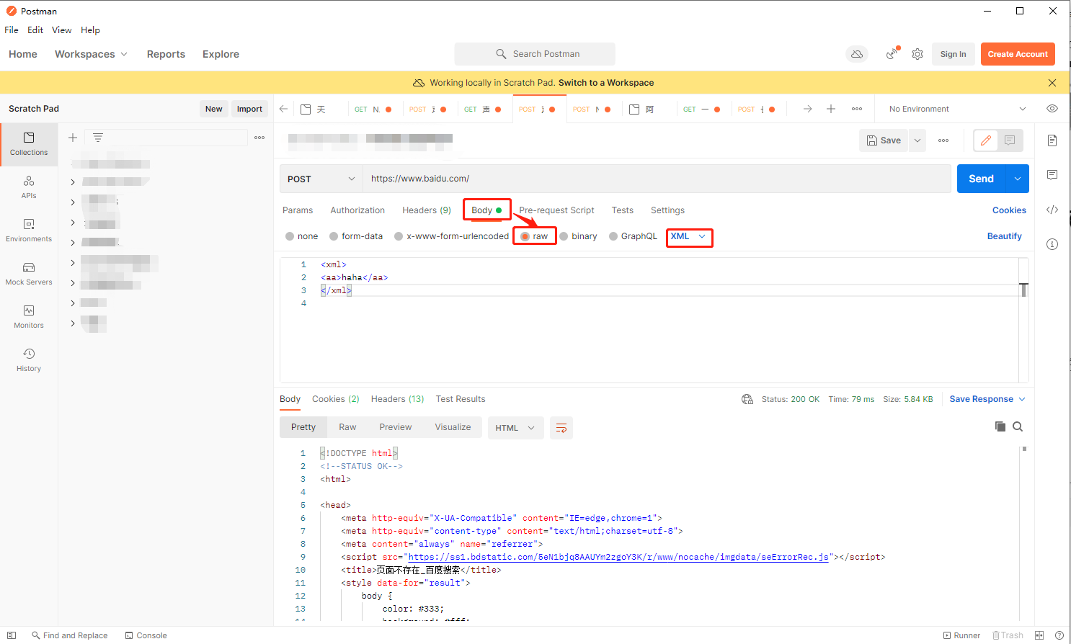This screenshot has height=644, width=1071.
Task: Open the XML raw format dropdown
Action: click(x=688, y=236)
